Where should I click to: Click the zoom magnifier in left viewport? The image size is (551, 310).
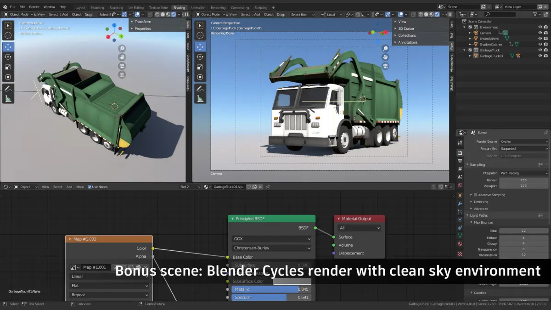click(122, 48)
